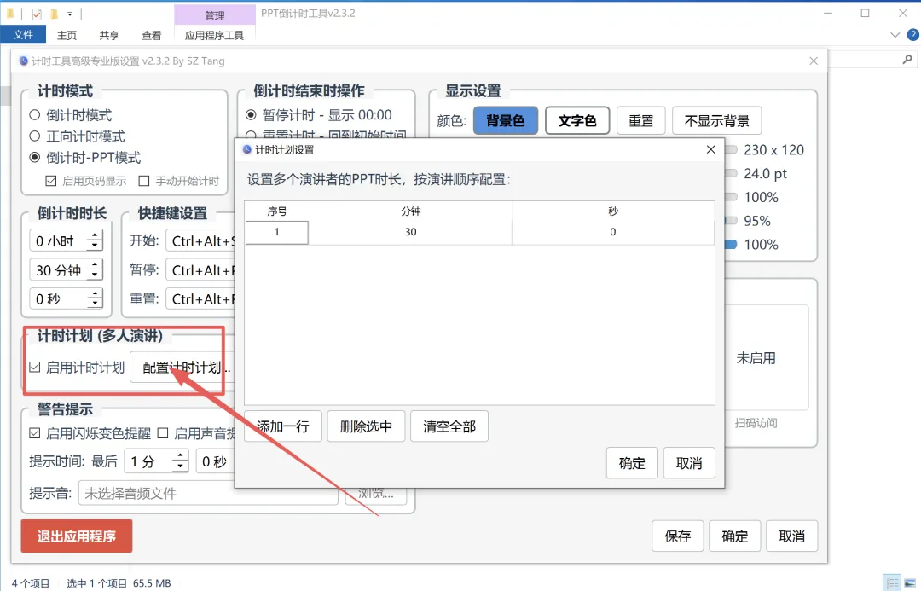This screenshot has height=591, width=921.
Task: Open the 共享 ribbon tab
Action: [x=108, y=35]
